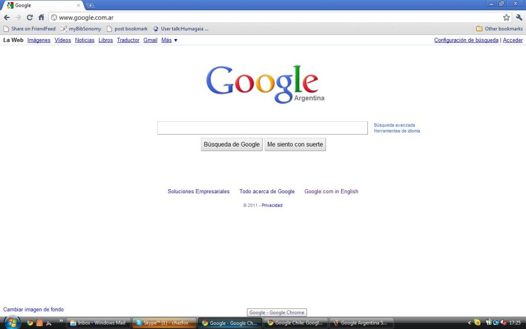Switch to Google Argentina S... taskbar window
This screenshot has width=526, height=329.
point(362,323)
